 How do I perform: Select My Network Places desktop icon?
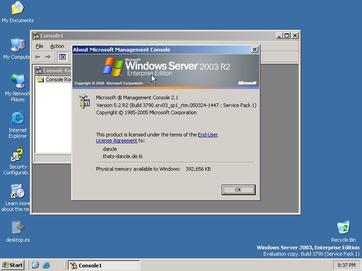pos(18,81)
